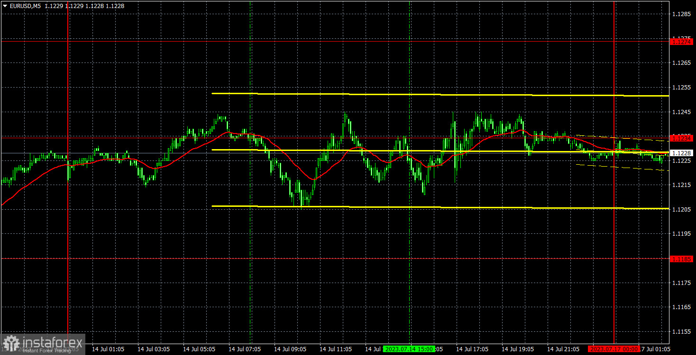The width and height of the screenshot is (696, 355).
Task: Click the 1.1205 price axis label
Action: click(681, 210)
